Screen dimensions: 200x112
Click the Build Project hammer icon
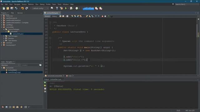point(57,8)
